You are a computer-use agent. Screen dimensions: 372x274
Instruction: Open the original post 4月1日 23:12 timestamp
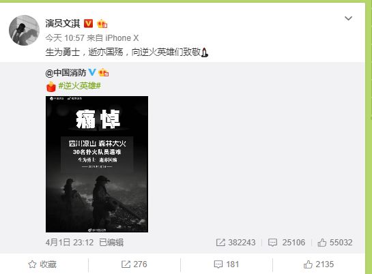70,242
